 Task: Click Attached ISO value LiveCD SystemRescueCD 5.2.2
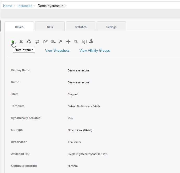click(x=87, y=154)
